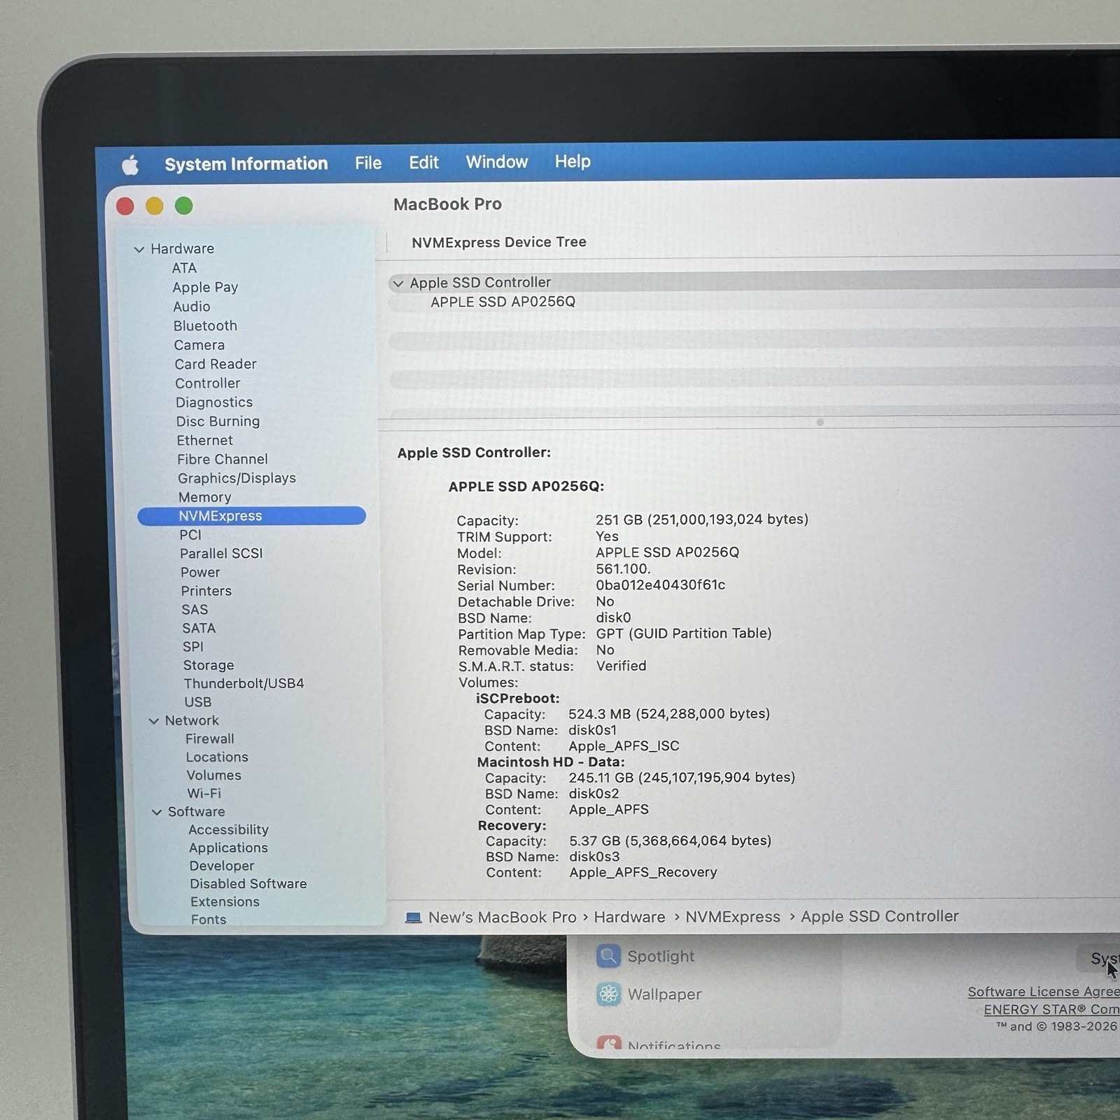Select Audio in the sidebar
This screenshot has width=1120, height=1120.
[x=192, y=307]
